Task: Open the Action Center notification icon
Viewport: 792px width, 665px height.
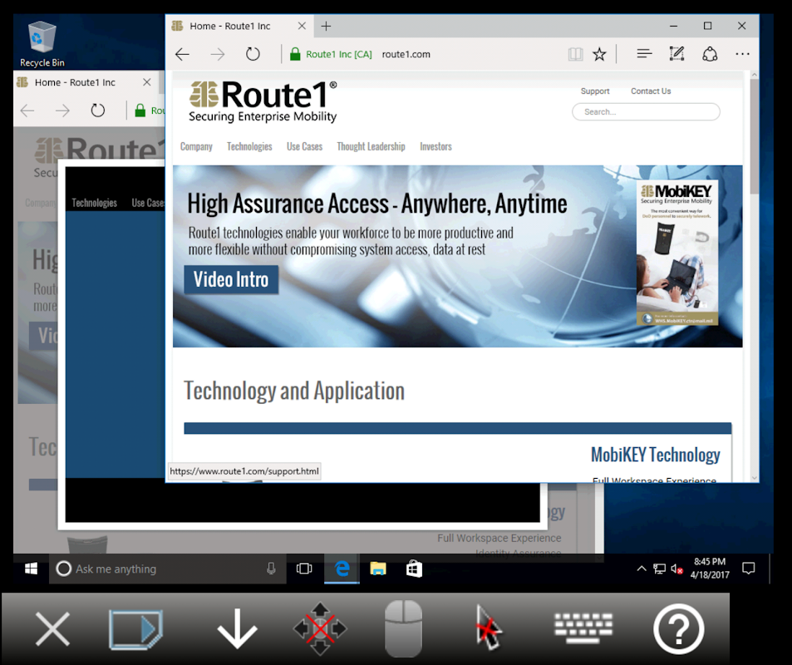Action: (749, 569)
